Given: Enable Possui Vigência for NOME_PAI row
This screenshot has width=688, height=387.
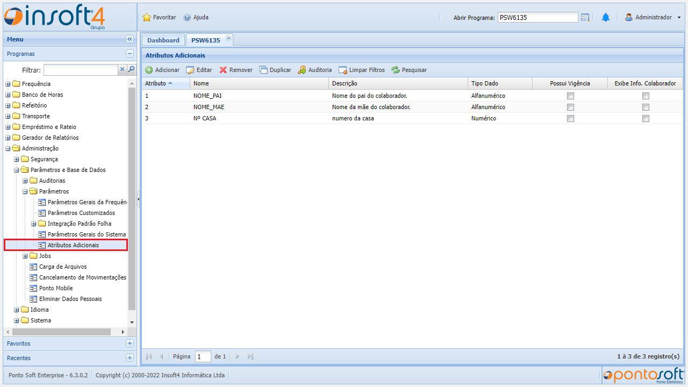Looking at the screenshot, I should coord(570,96).
